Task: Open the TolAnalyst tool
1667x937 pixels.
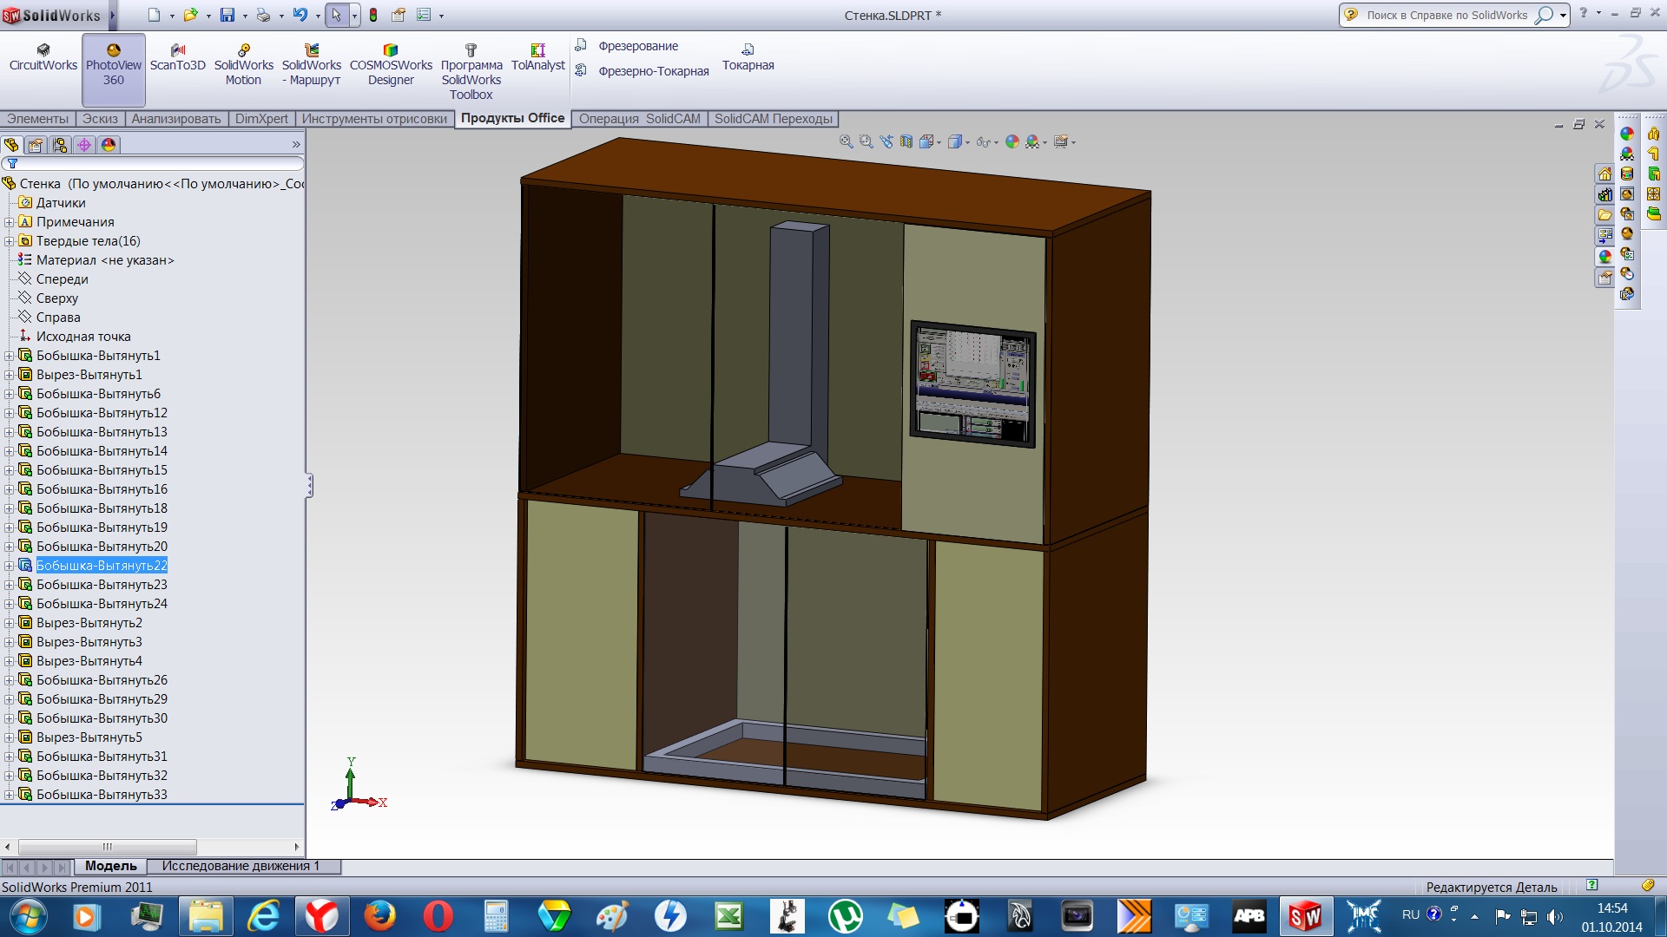Action: (537, 58)
